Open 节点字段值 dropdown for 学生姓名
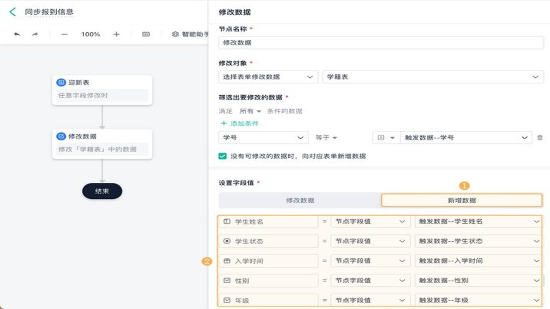 point(370,221)
